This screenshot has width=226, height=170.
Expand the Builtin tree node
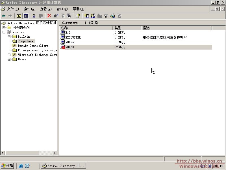pyautogui.click(x=9, y=37)
